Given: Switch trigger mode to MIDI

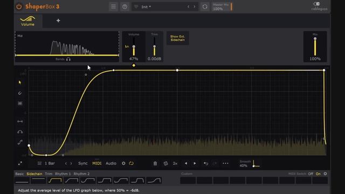Looking at the screenshot, I should [x=97, y=163].
